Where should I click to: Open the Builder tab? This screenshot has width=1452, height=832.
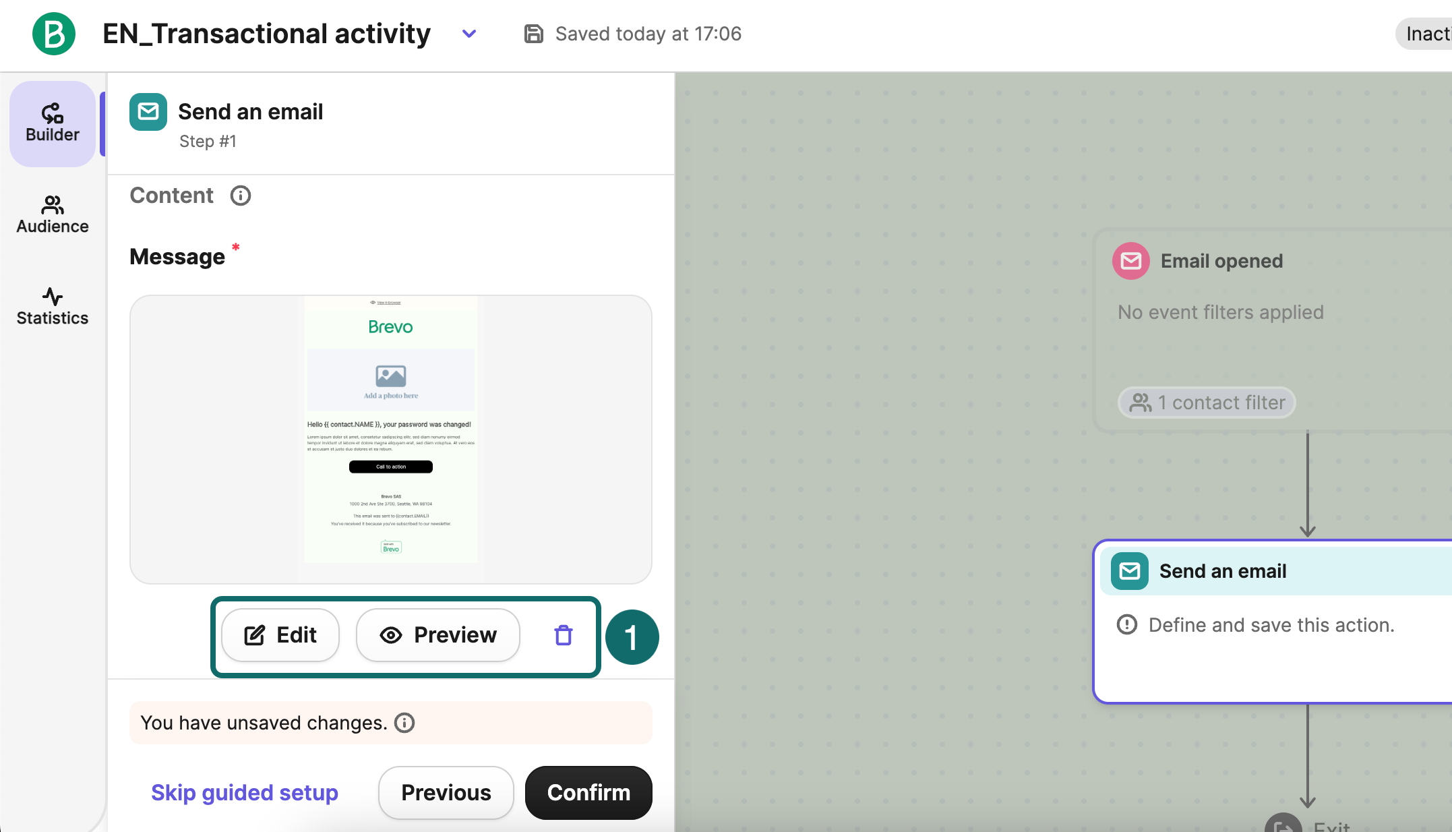53,123
